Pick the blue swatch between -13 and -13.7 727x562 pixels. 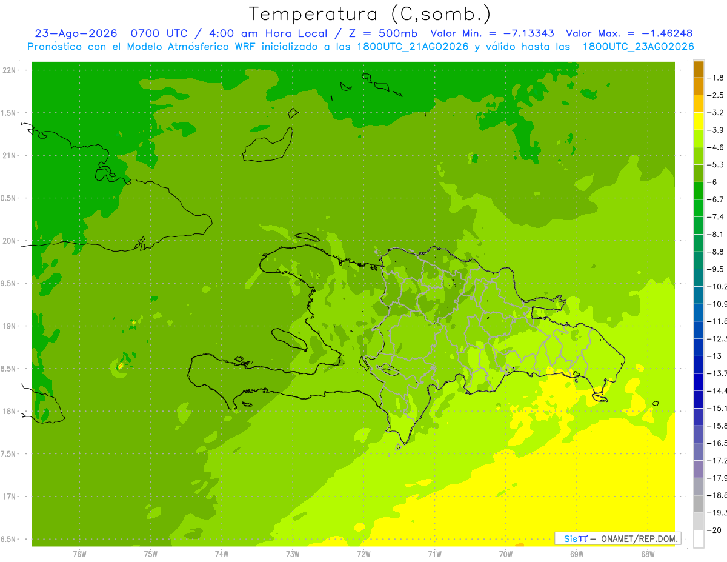699,365
